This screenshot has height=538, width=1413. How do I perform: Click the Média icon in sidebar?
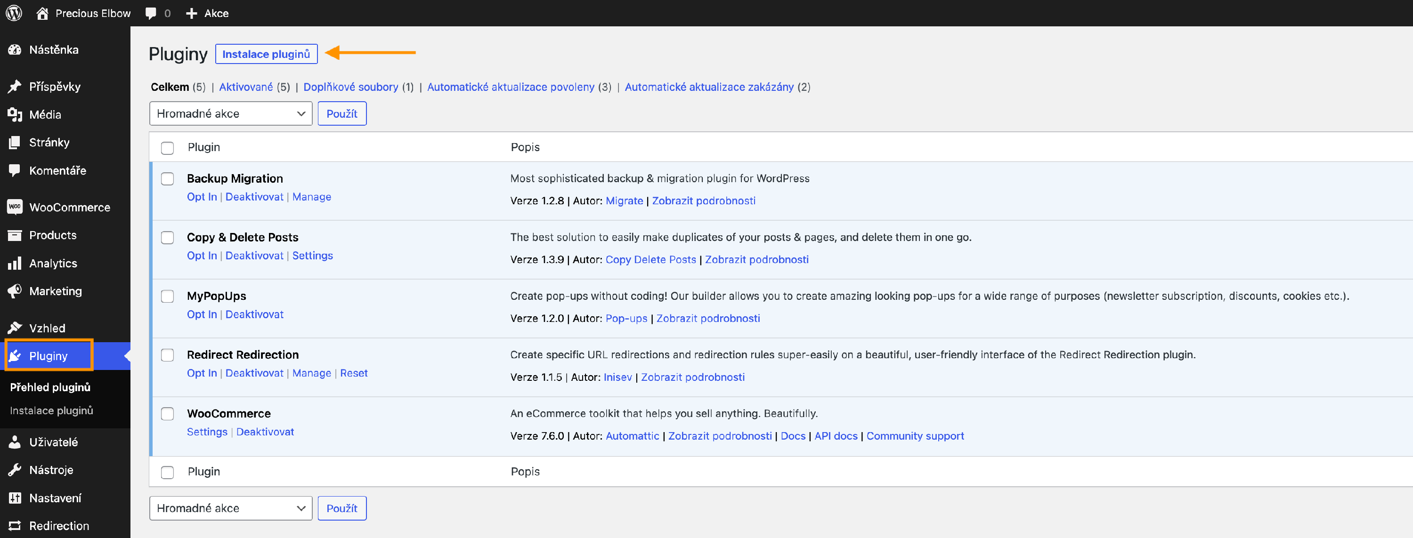(14, 115)
